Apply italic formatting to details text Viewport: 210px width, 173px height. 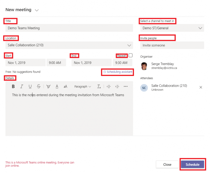(22, 86)
